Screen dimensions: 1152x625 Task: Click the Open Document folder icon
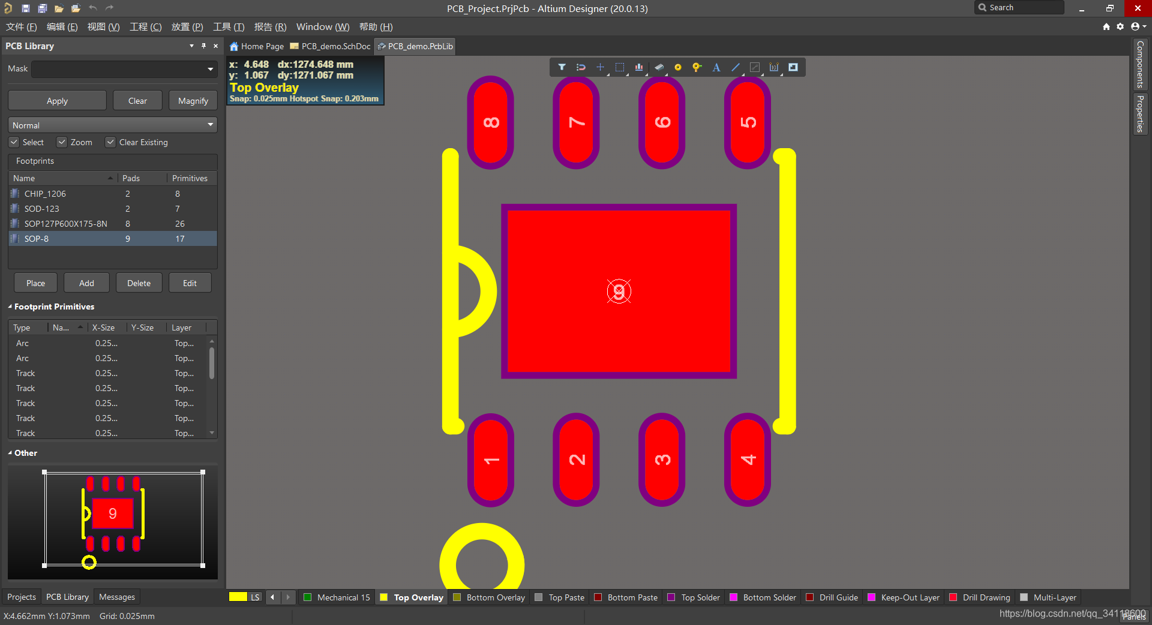point(59,8)
